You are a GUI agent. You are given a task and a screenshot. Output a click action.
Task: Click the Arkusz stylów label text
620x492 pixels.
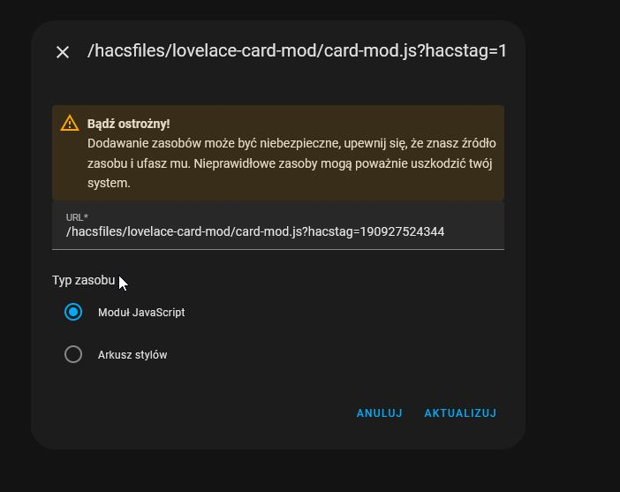(132, 355)
